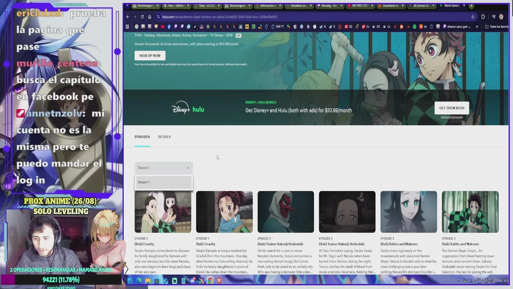Open the 'alhacen casco god' bookmark
Image resolution: width=513 pixels, height=289 pixels.
pyautogui.click(x=457, y=27)
